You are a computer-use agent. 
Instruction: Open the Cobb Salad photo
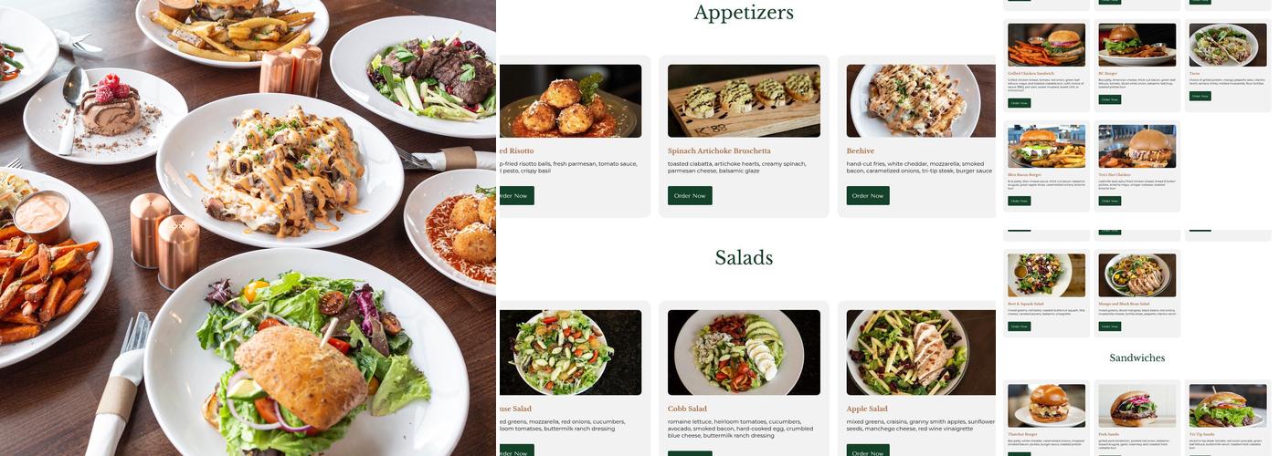744,352
